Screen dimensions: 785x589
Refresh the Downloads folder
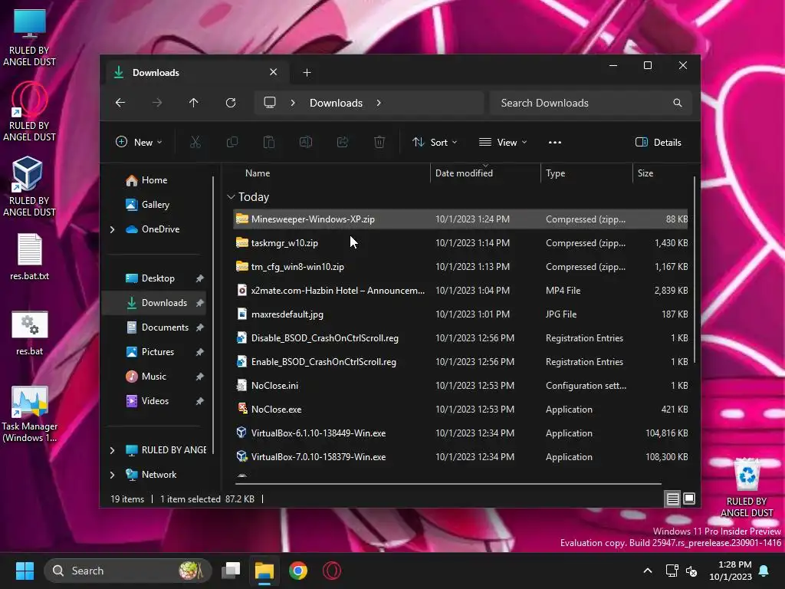(x=231, y=103)
